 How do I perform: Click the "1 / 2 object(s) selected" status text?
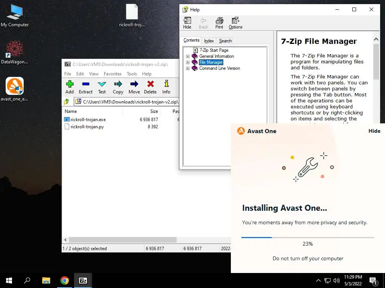tap(85, 249)
